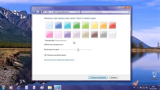Click the magnifier icon in search box

point(128,12)
